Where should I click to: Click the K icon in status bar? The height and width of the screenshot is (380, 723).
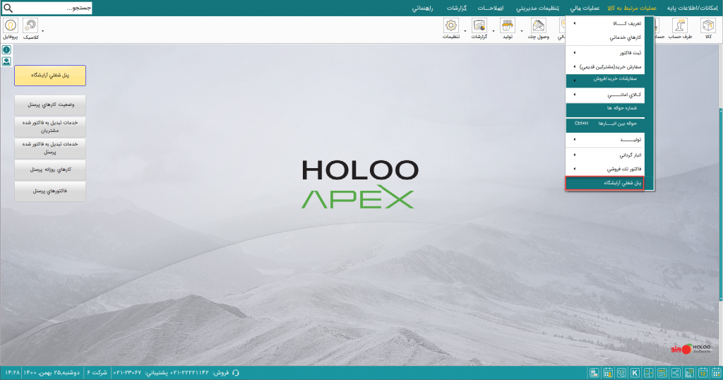pyautogui.click(x=635, y=373)
